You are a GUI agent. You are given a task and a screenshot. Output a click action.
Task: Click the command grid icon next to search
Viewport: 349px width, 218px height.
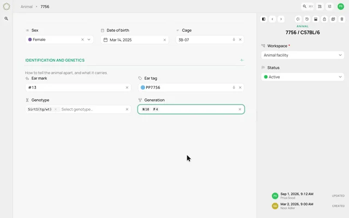(320, 7)
